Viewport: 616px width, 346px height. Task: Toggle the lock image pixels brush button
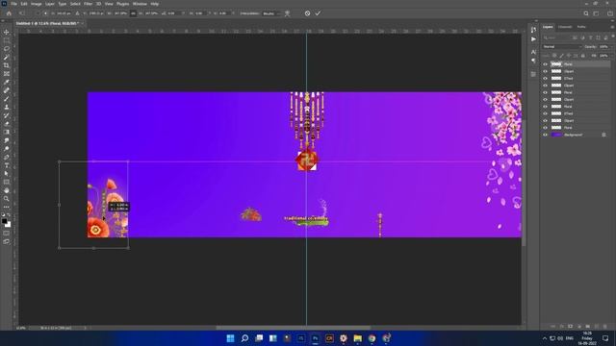(x=561, y=56)
